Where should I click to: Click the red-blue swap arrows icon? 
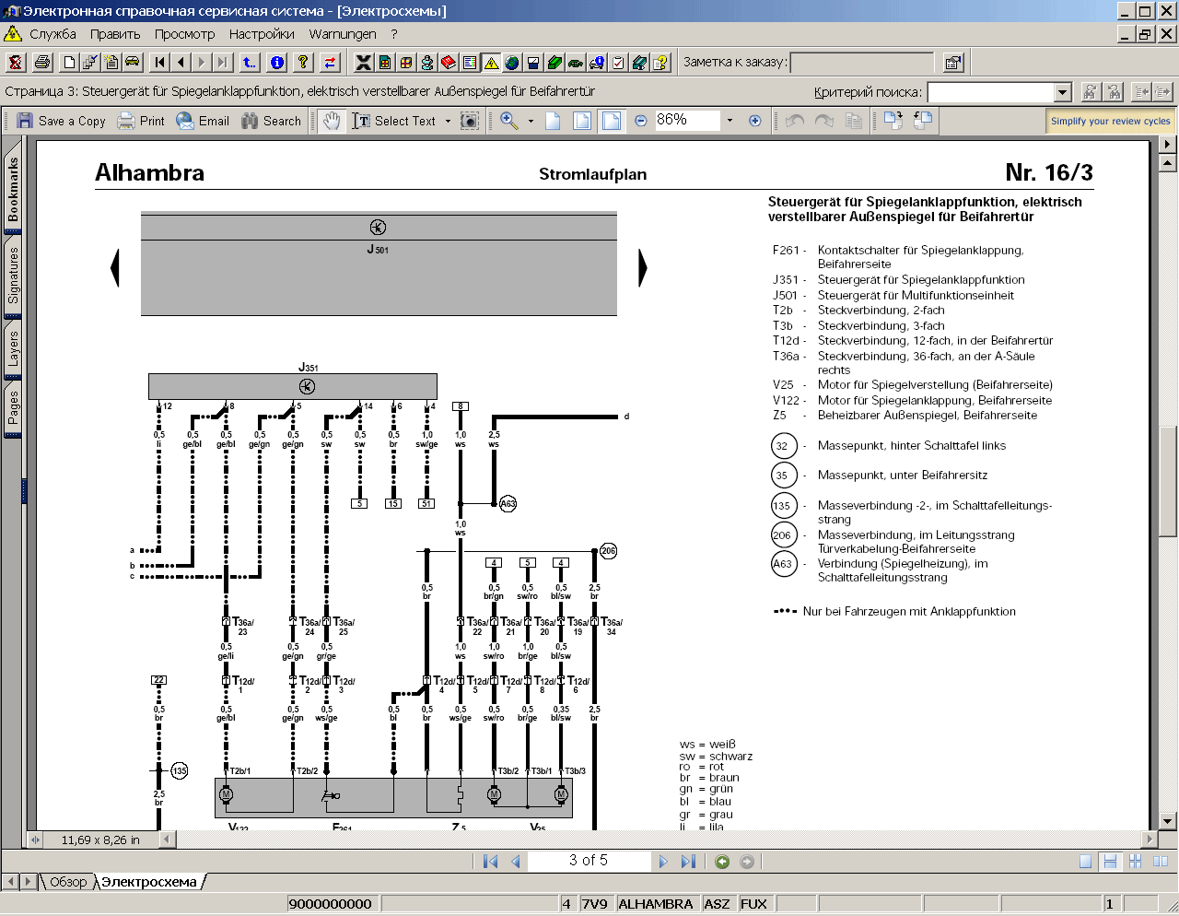(330, 63)
